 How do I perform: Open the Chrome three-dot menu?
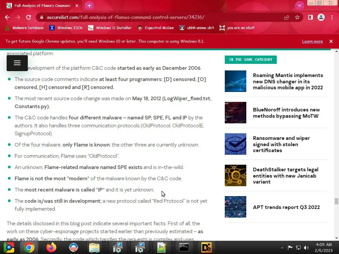[x=332, y=17]
